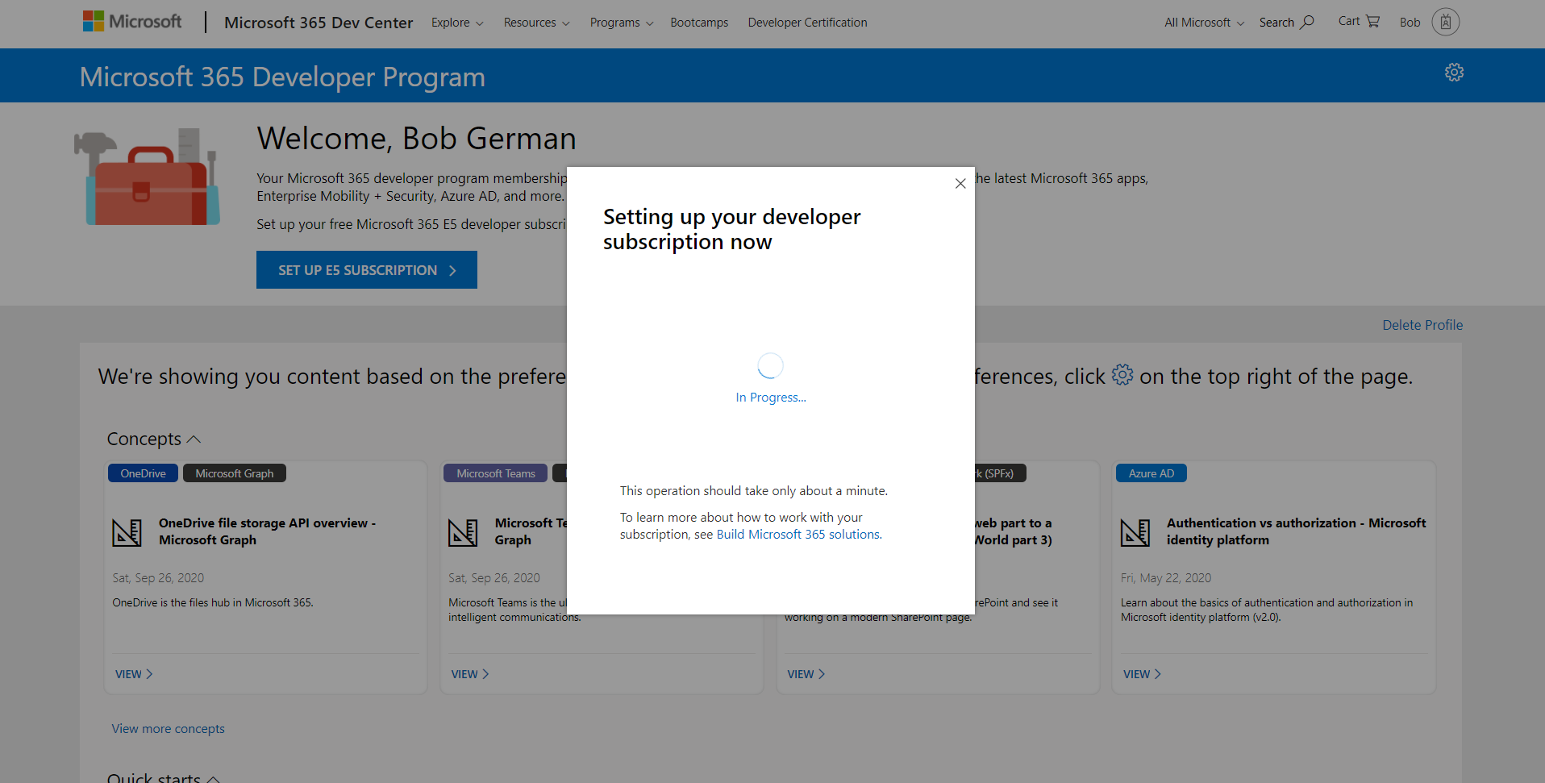Click VIEW on OneDrive card
The height and width of the screenshot is (783, 1545).
point(134,674)
